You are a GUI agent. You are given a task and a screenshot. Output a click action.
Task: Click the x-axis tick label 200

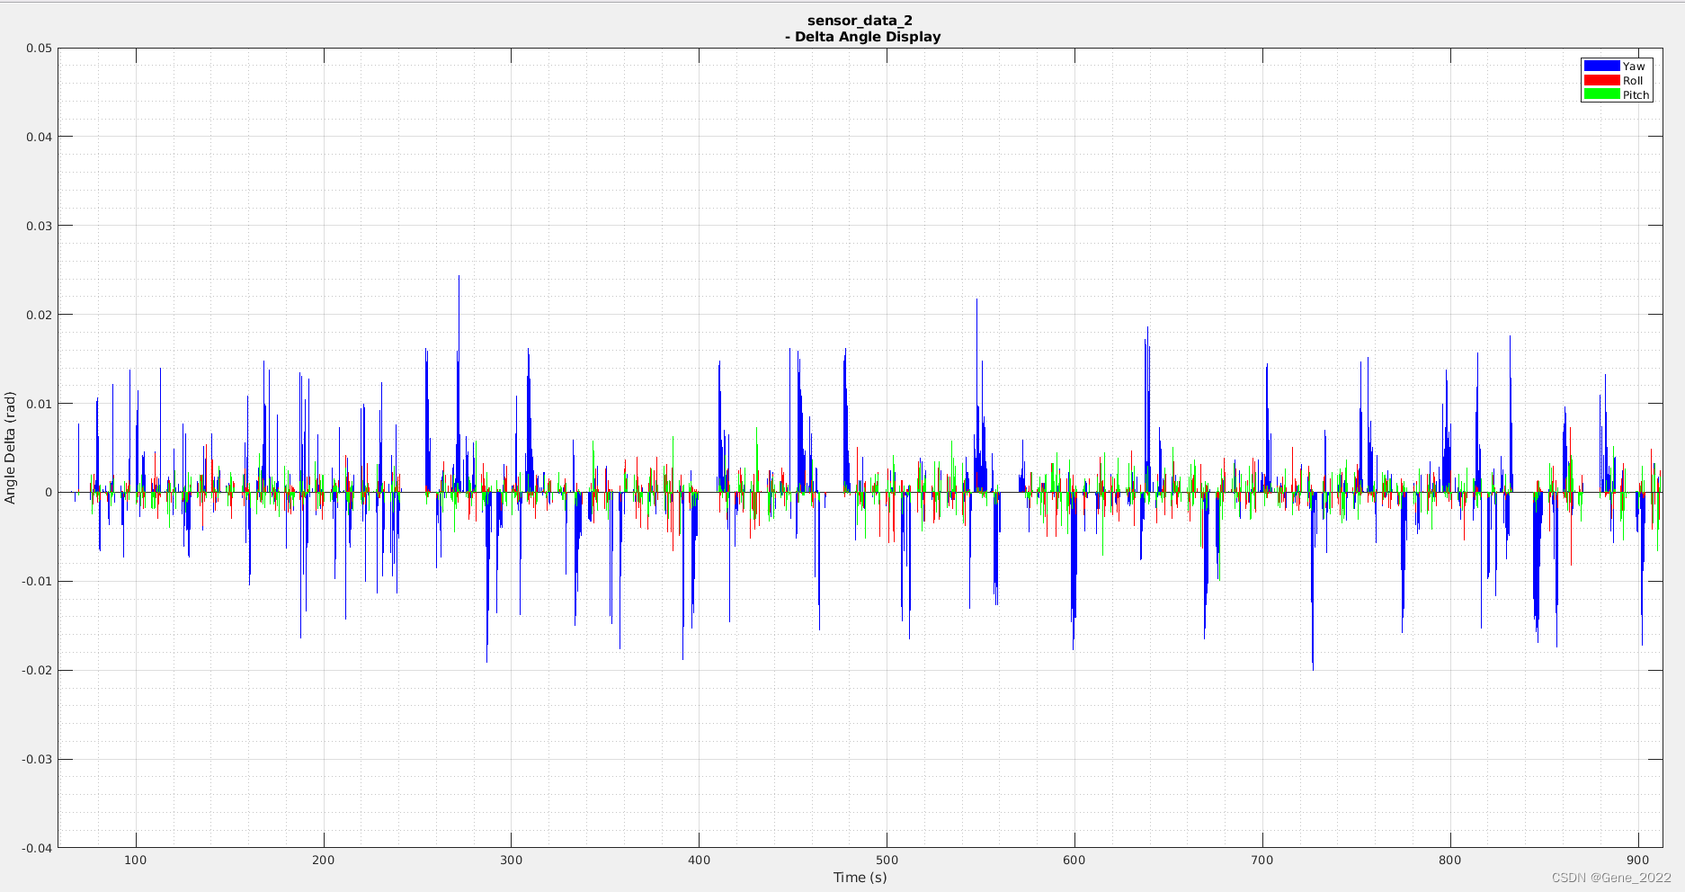tap(323, 860)
